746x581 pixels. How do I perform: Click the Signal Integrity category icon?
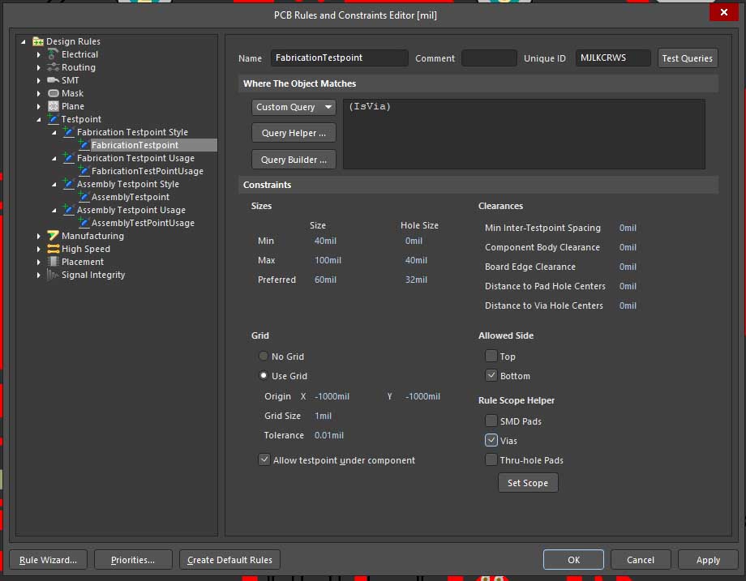click(x=54, y=275)
